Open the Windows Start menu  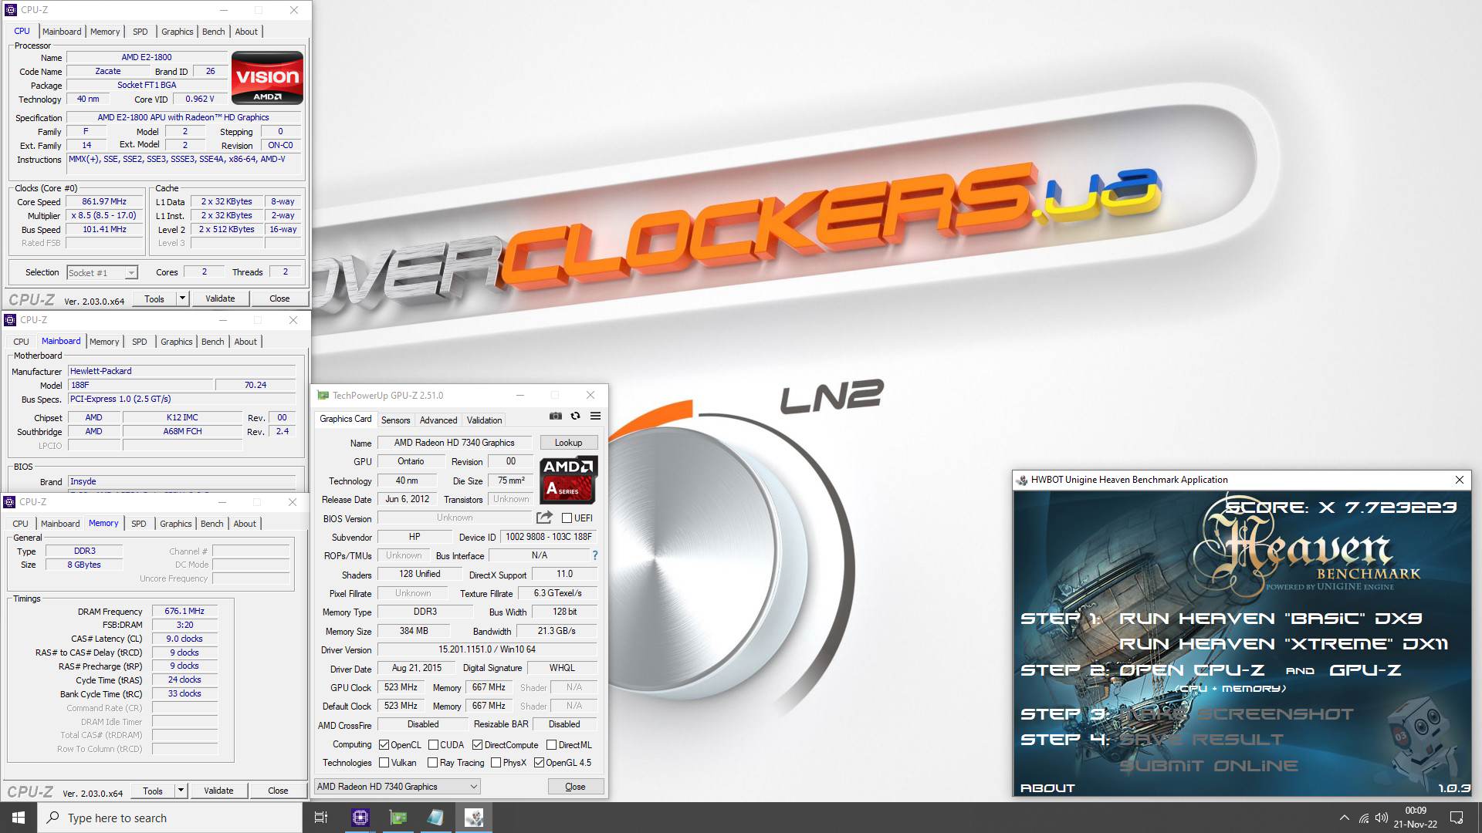[x=19, y=818]
